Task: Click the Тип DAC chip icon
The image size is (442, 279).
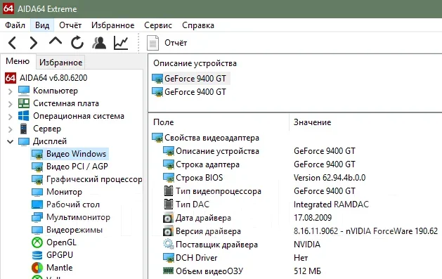Action: [168, 205]
